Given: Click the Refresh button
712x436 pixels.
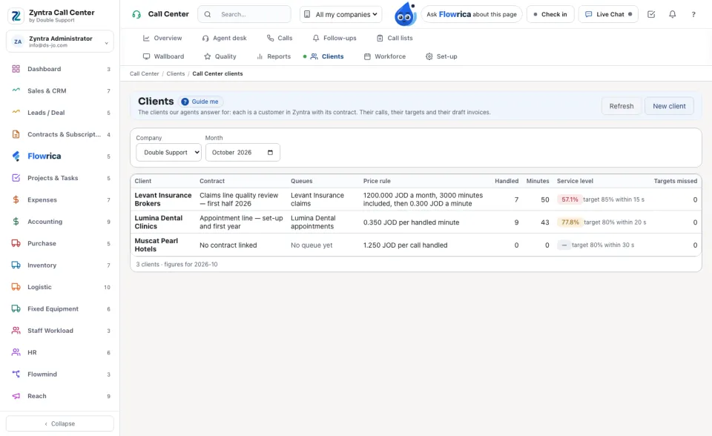Looking at the screenshot, I should 622,106.
